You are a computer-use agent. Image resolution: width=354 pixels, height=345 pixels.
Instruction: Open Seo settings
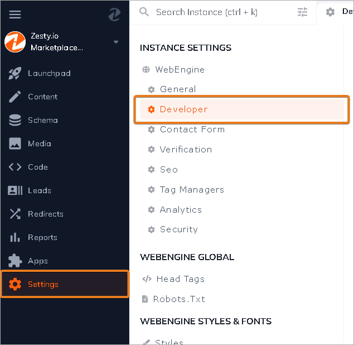pos(169,170)
